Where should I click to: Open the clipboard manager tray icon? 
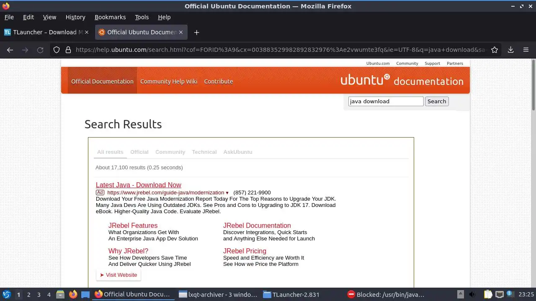tap(488, 294)
